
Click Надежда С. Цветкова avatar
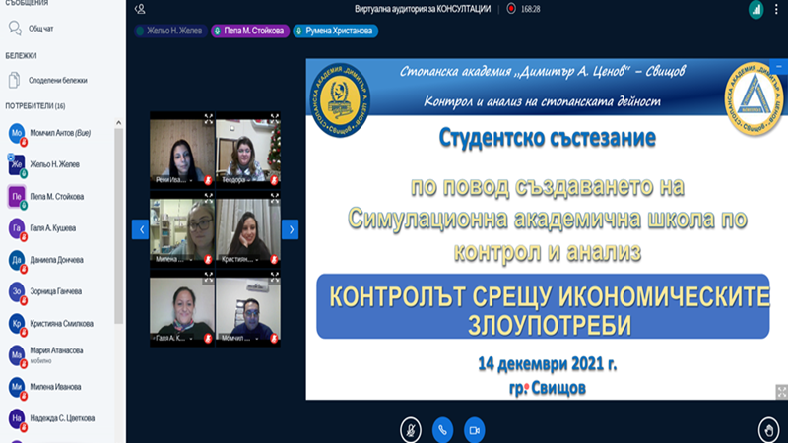pos(17,418)
